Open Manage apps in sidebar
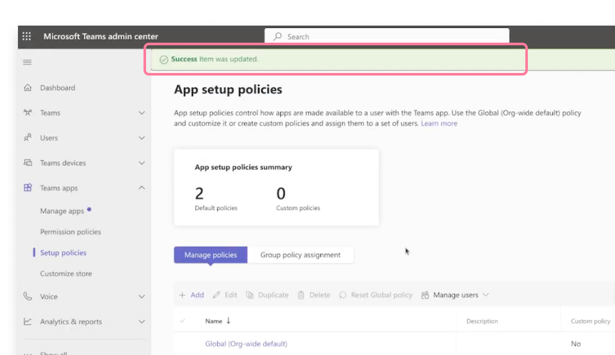 (x=62, y=211)
